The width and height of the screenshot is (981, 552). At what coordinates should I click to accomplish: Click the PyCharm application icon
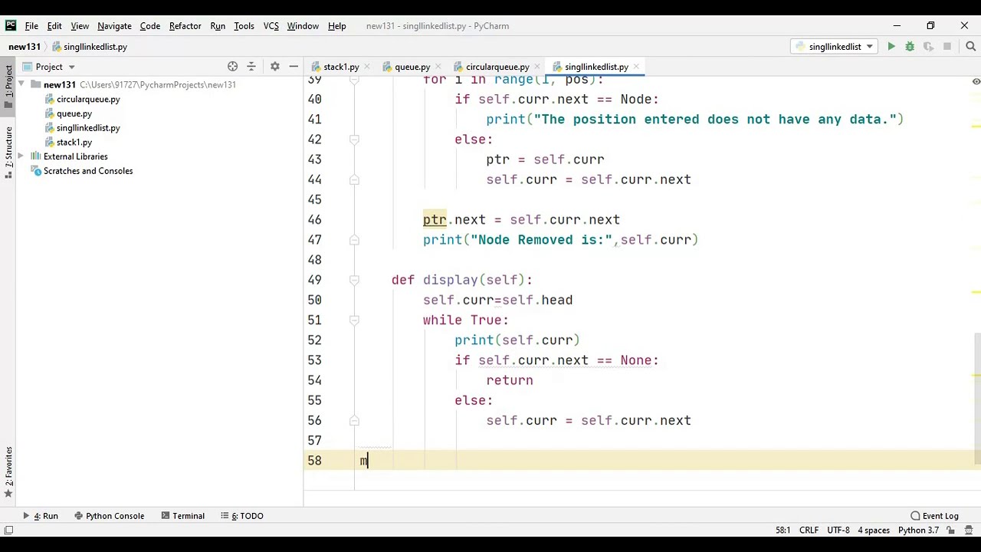pyautogui.click(x=11, y=25)
